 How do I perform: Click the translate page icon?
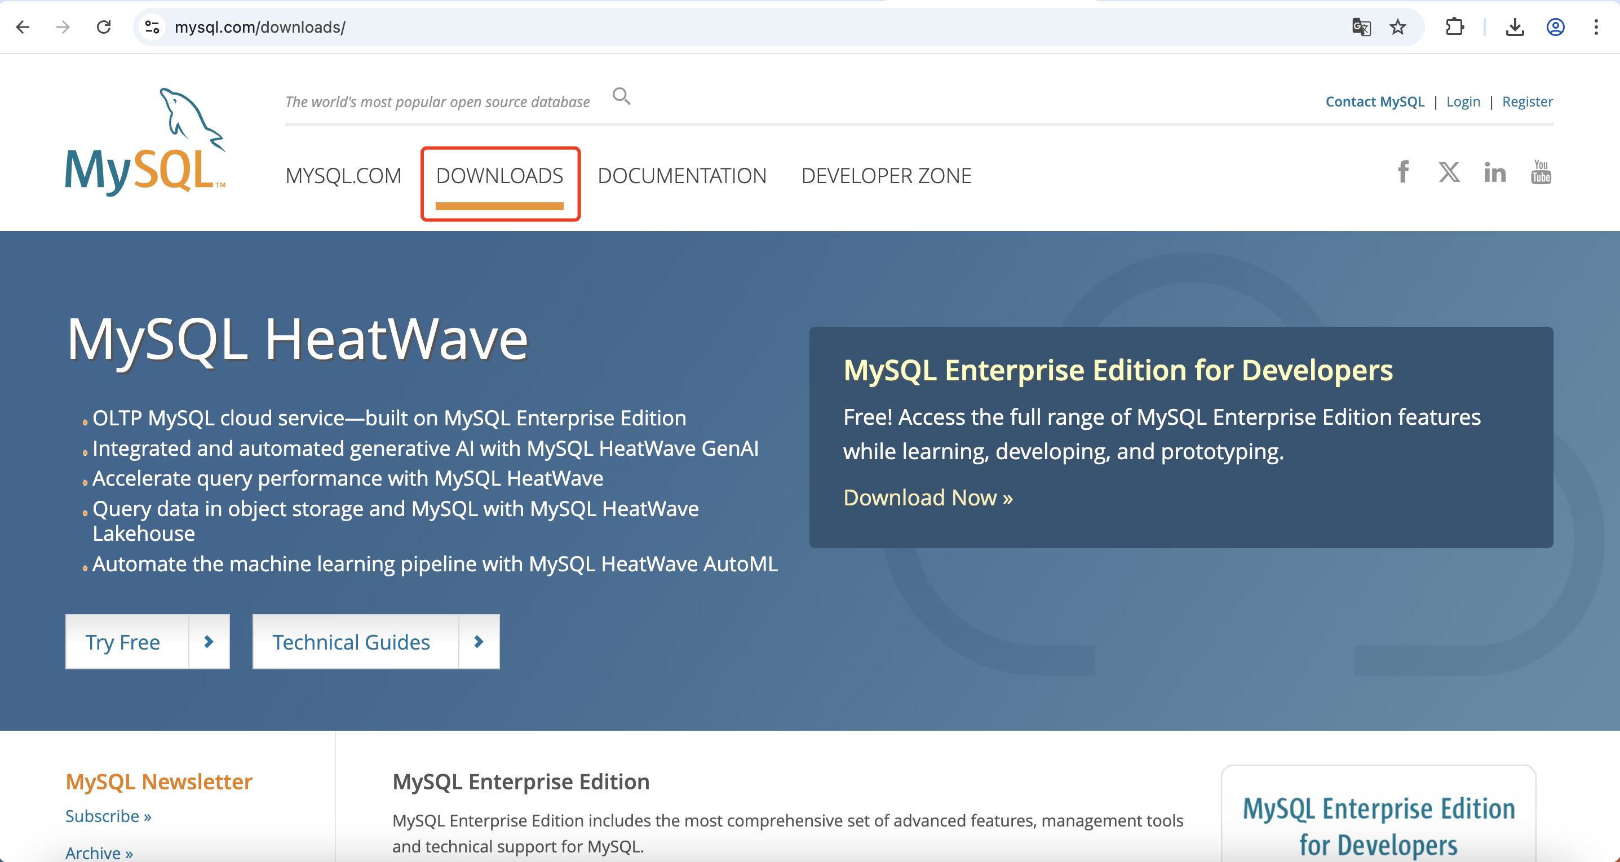tap(1361, 27)
